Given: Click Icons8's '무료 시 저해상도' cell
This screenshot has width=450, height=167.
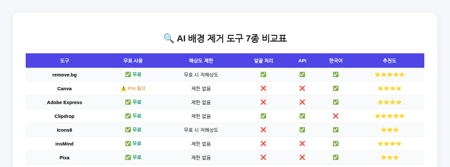Looking at the screenshot, I should pos(201,130).
